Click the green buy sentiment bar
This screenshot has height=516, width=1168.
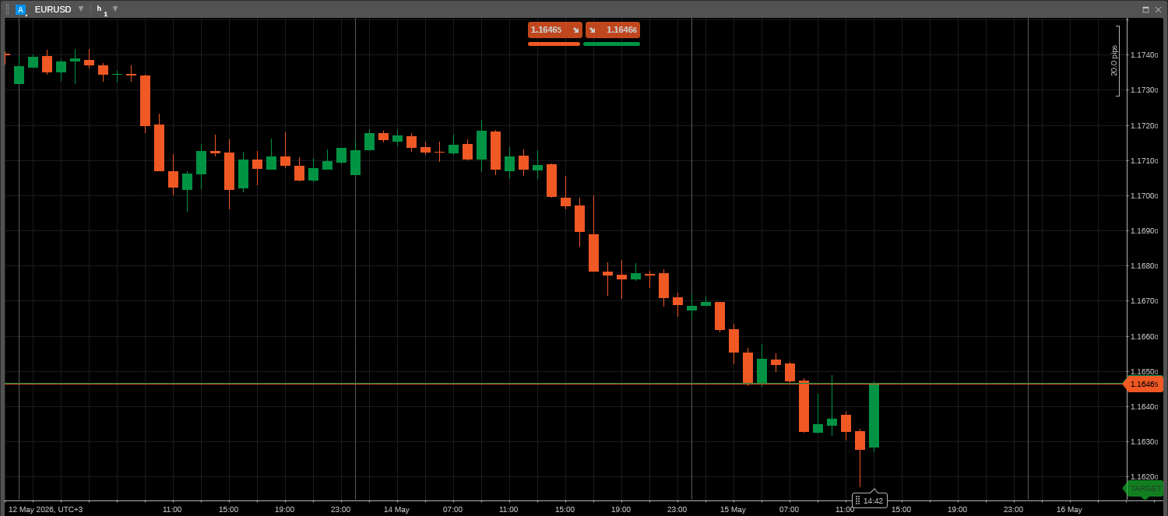tap(611, 44)
